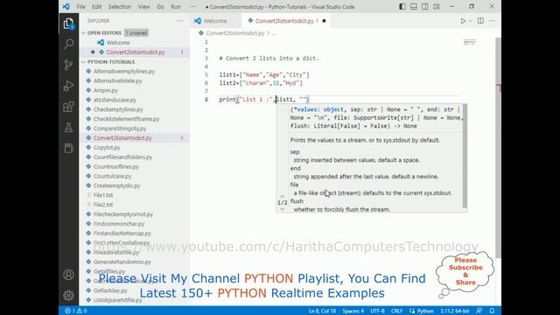Open the File menu

[81, 7]
